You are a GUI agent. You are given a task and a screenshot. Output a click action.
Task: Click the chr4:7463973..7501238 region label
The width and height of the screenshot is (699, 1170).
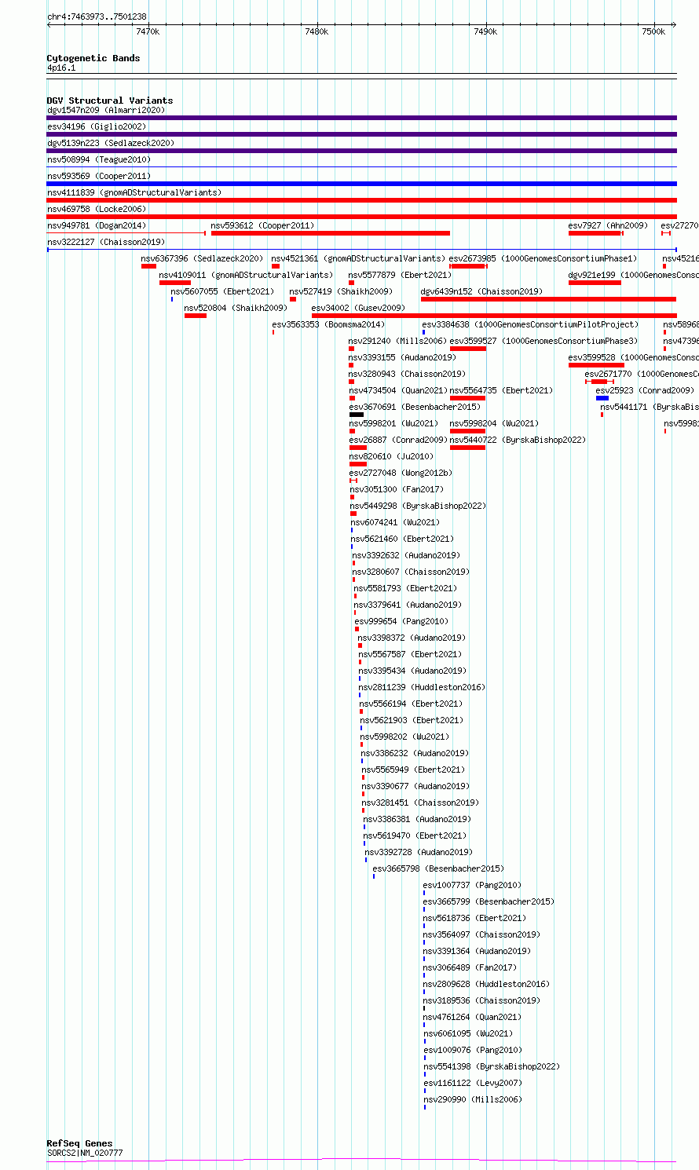97,16
